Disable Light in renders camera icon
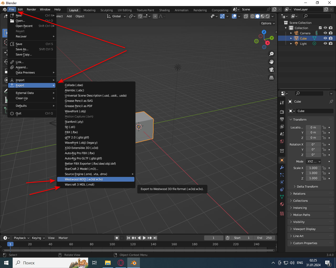 [x=331, y=43]
